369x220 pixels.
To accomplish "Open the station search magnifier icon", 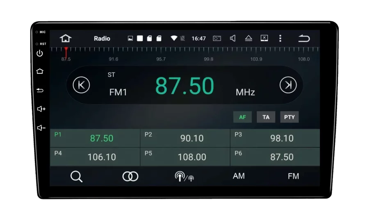I will pyautogui.click(x=76, y=176).
